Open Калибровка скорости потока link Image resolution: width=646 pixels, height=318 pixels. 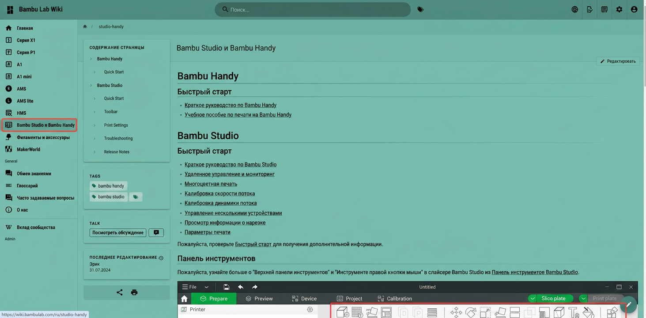(x=219, y=193)
